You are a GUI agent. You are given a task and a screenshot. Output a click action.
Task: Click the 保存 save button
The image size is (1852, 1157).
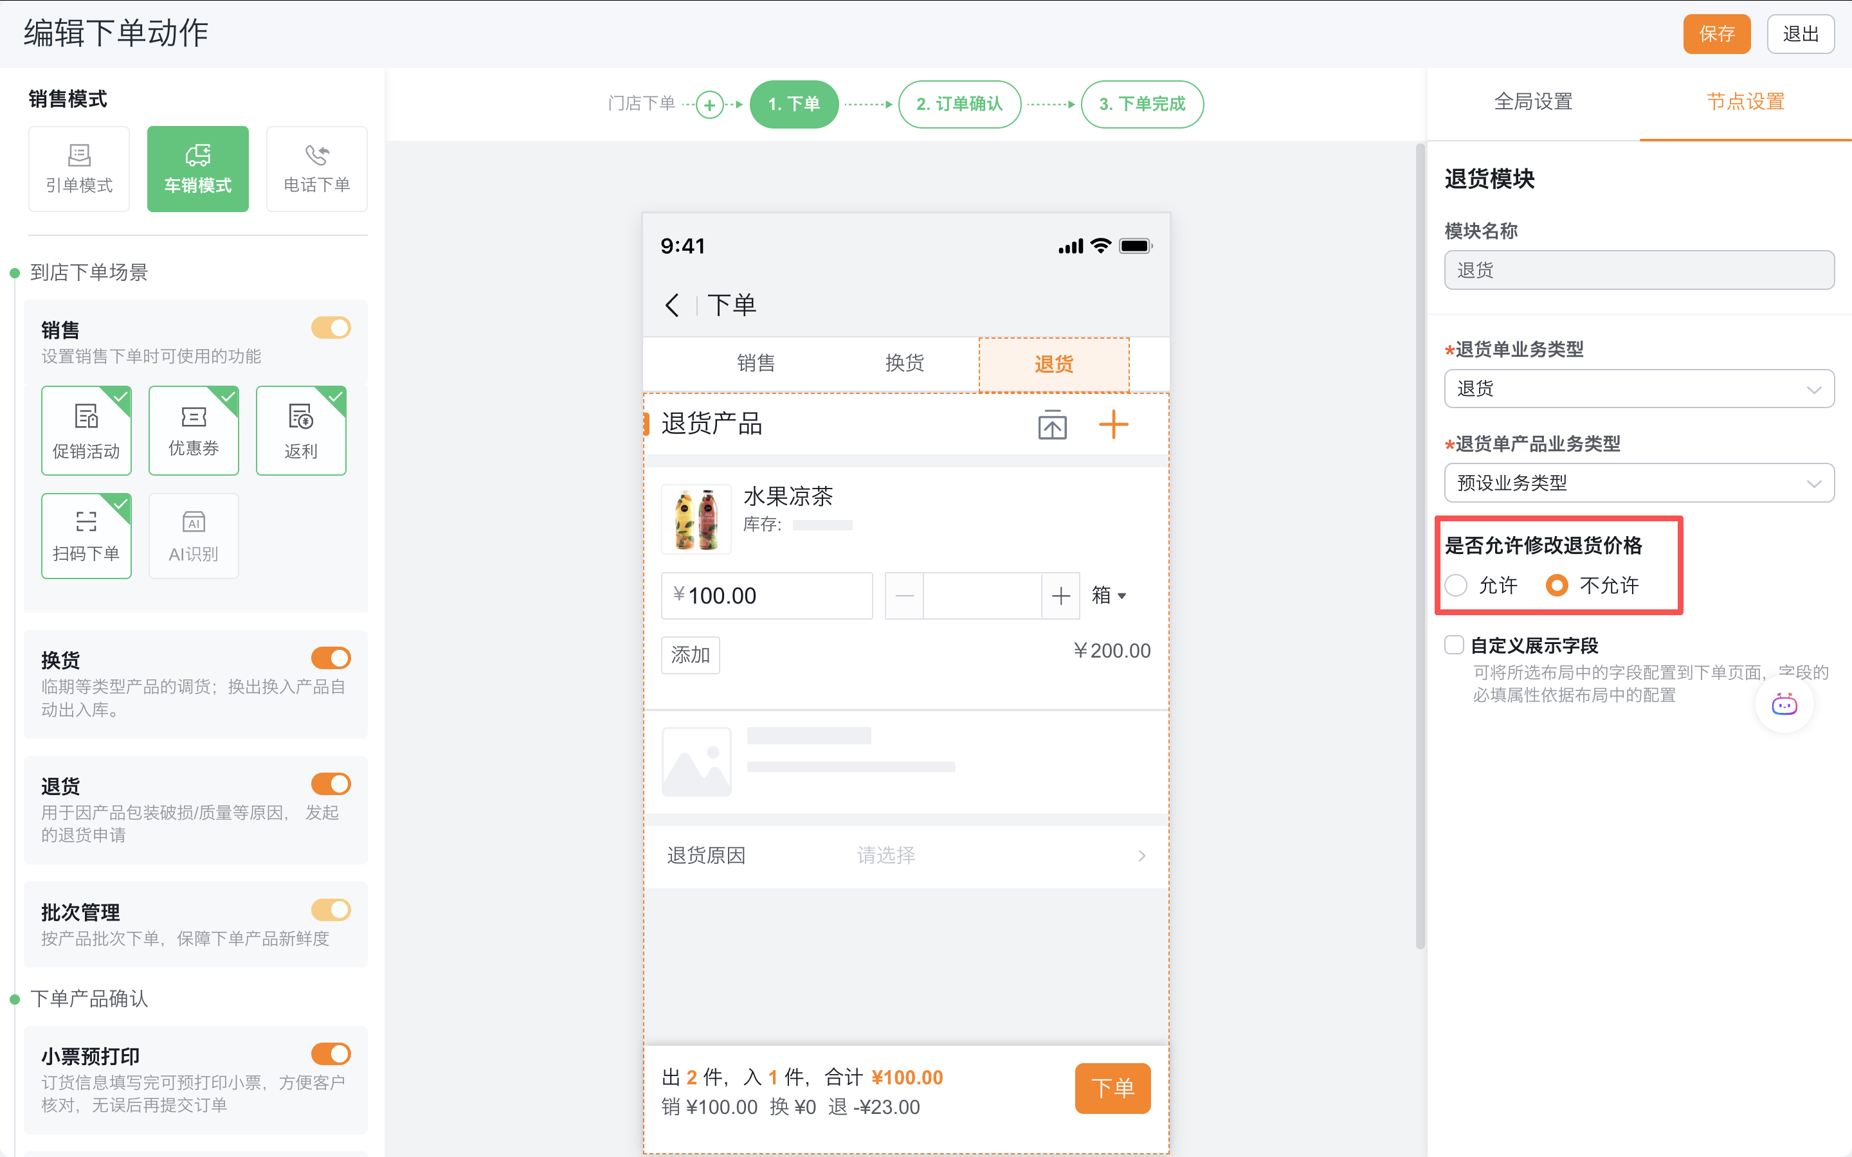pos(1716,33)
